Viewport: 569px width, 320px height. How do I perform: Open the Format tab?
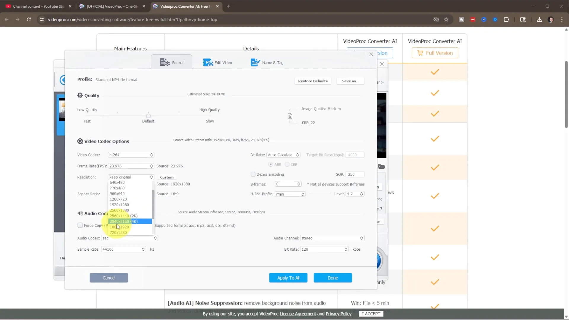tap(172, 63)
